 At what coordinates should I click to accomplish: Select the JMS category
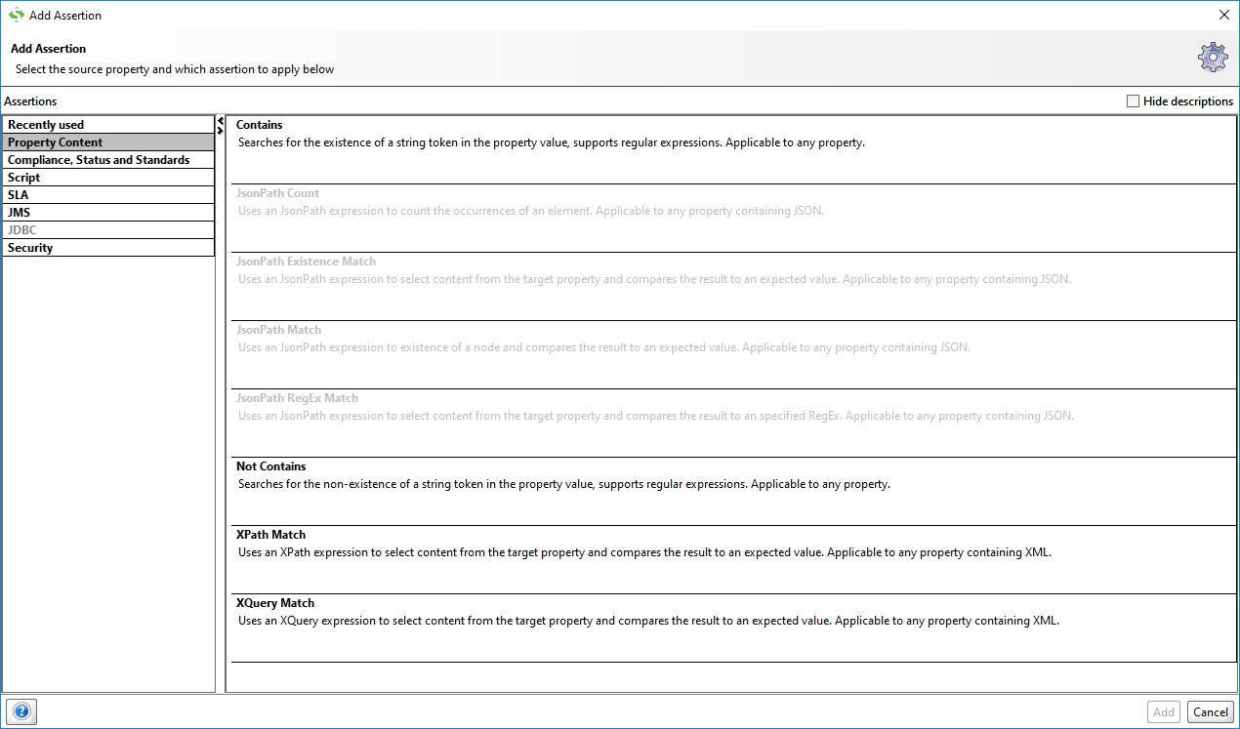(108, 213)
